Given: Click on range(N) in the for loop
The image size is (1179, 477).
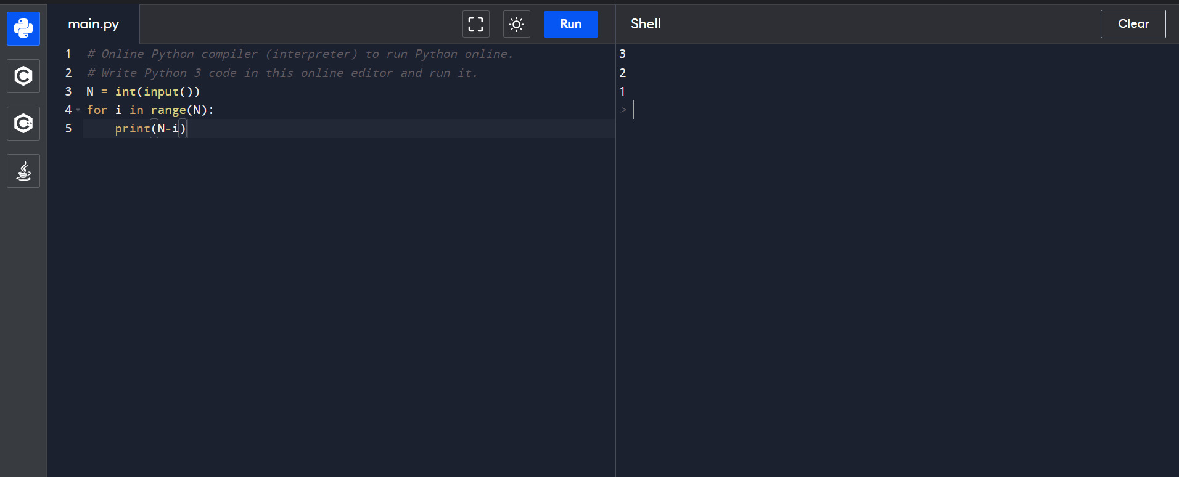Looking at the screenshot, I should click(x=179, y=110).
